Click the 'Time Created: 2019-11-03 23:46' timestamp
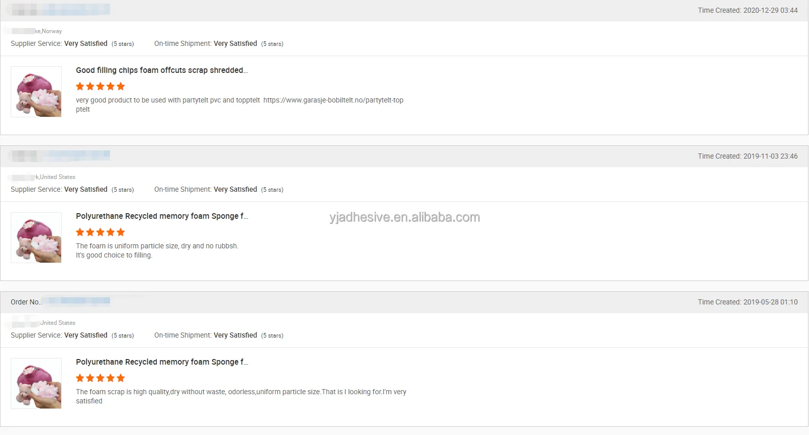Screen dimensions: 809x435 point(747,157)
